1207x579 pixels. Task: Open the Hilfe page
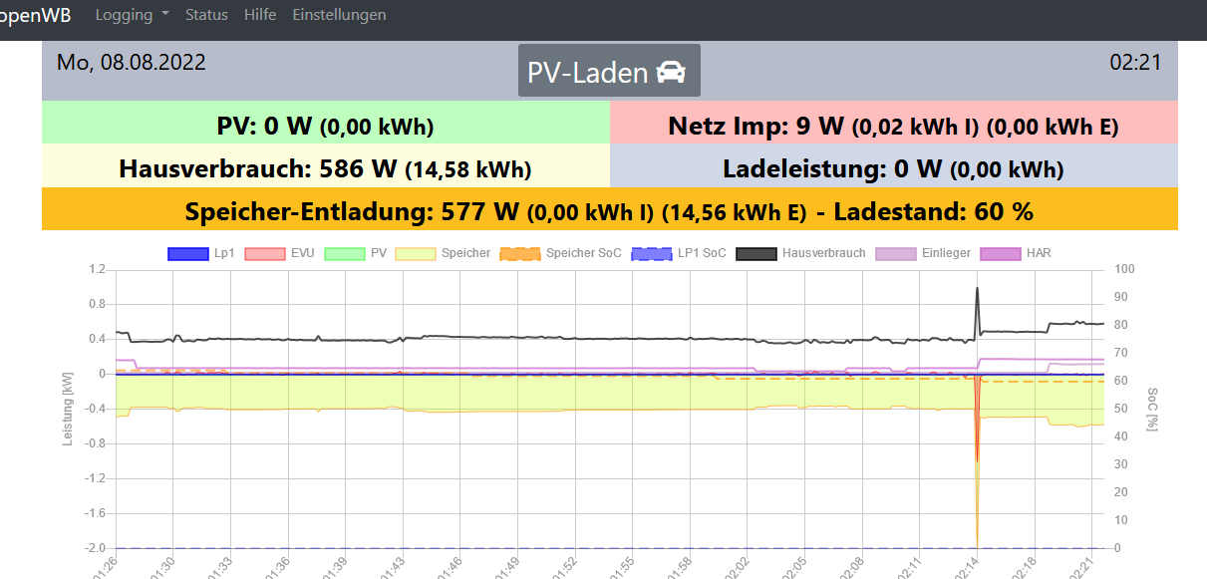260,15
